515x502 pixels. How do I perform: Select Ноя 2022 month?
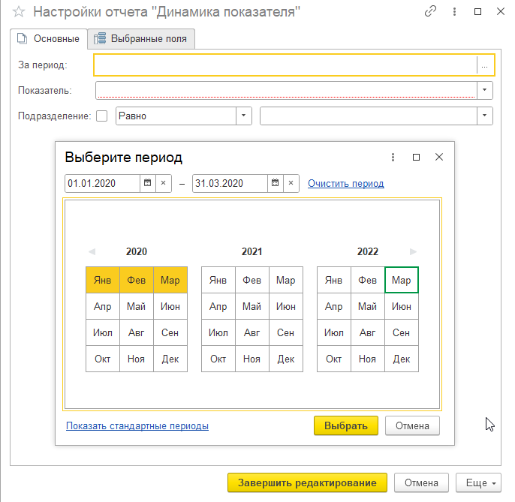(x=368, y=359)
